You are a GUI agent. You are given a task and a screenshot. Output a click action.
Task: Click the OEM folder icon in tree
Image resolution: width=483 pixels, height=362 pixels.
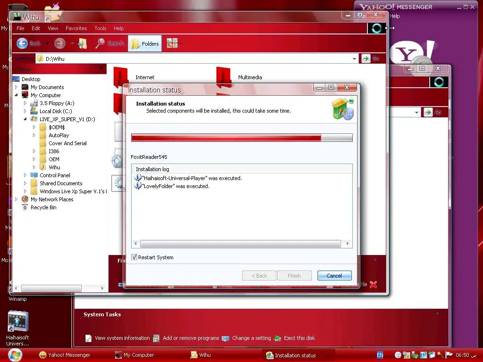point(43,159)
